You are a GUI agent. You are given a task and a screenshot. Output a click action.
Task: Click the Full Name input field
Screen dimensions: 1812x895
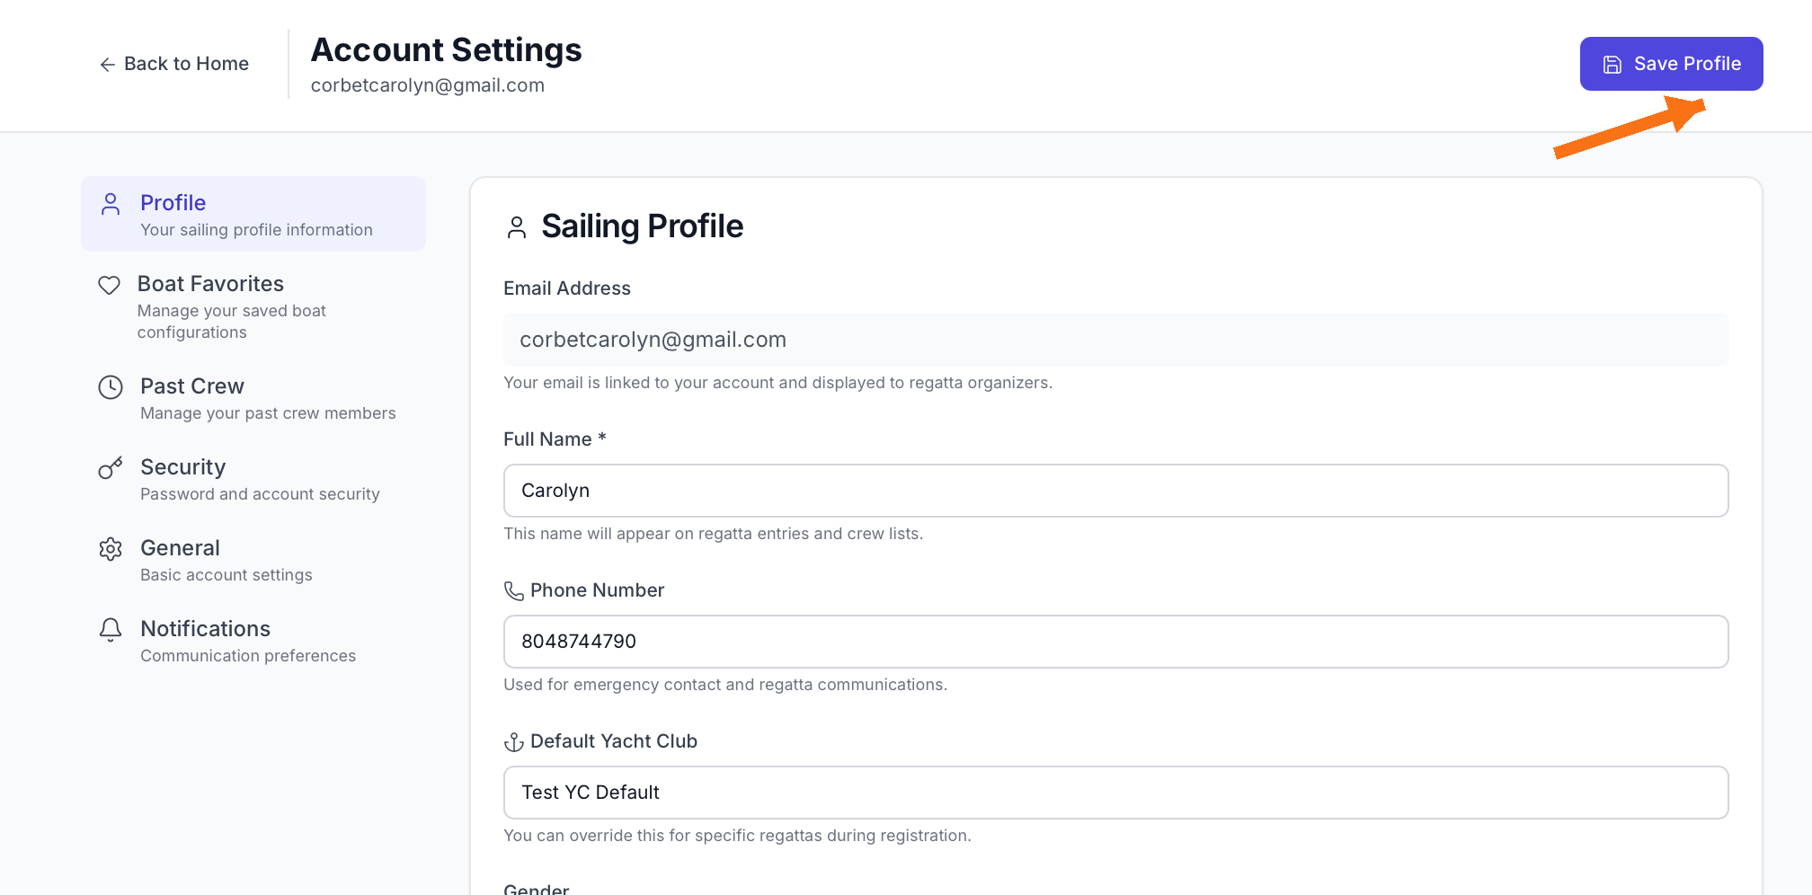pos(1115,491)
